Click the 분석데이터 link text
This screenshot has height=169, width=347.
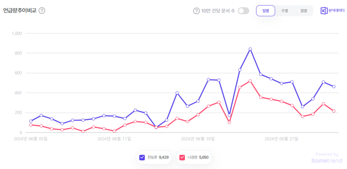[336, 10]
